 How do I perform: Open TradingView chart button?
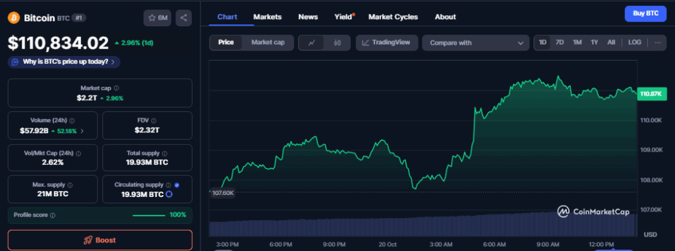[x=386, y=43]
